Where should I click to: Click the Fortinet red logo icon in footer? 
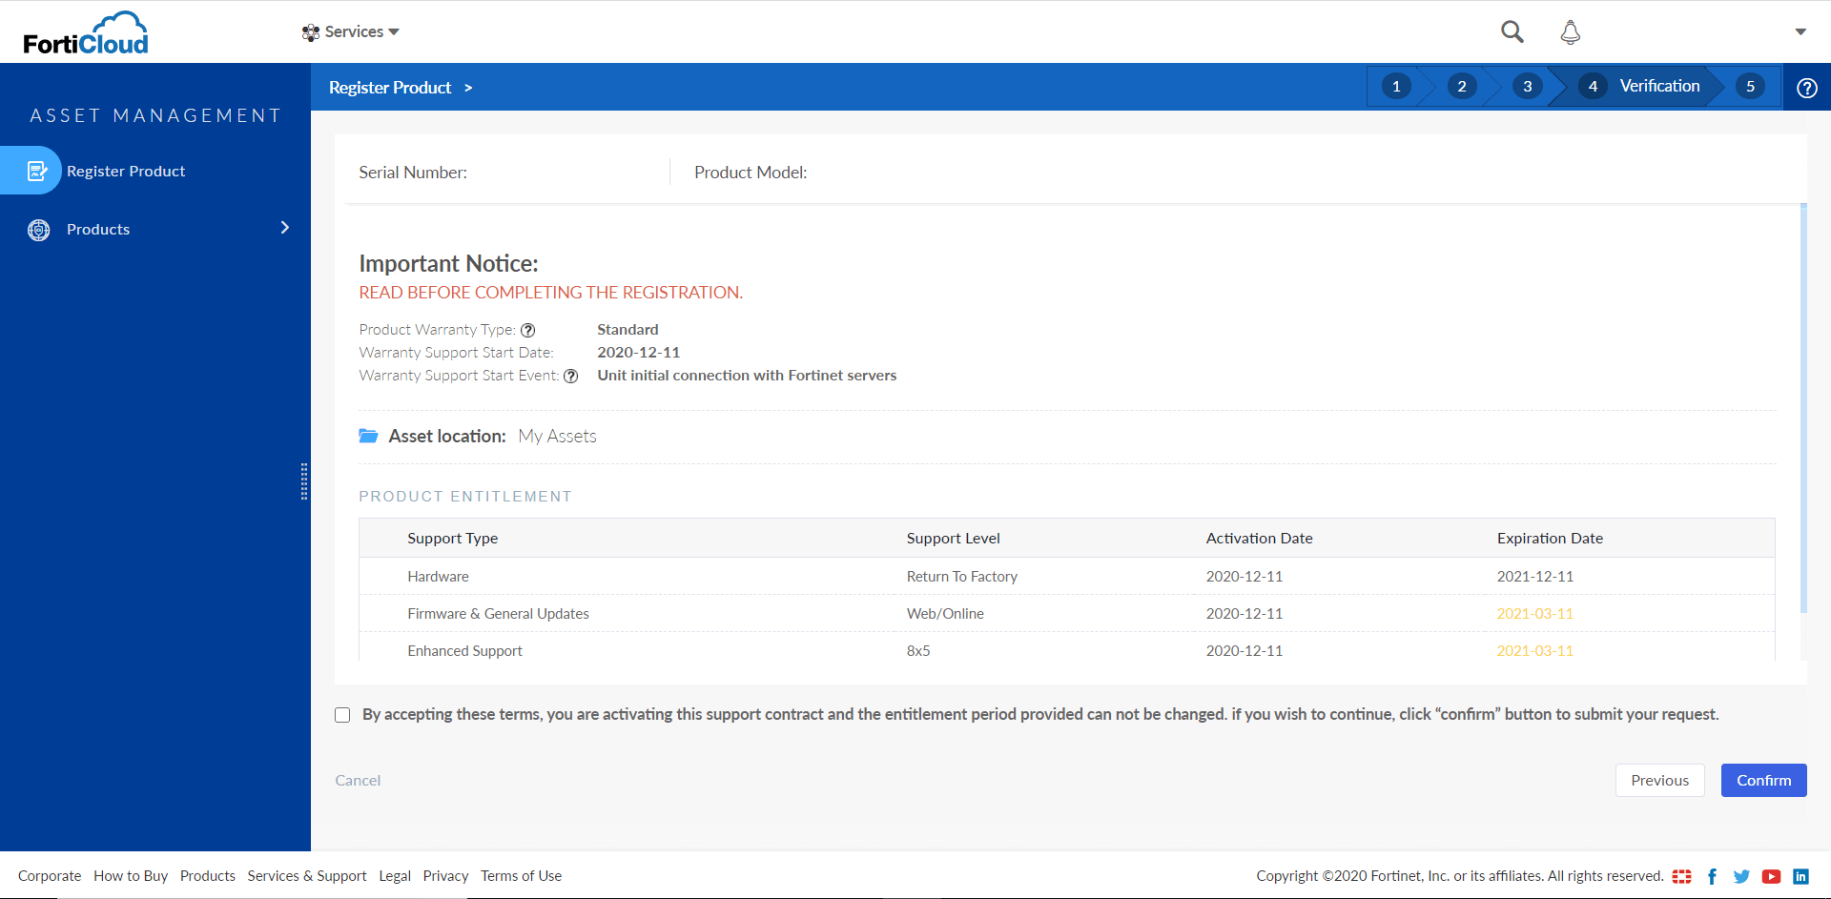tap(1682, 876)
